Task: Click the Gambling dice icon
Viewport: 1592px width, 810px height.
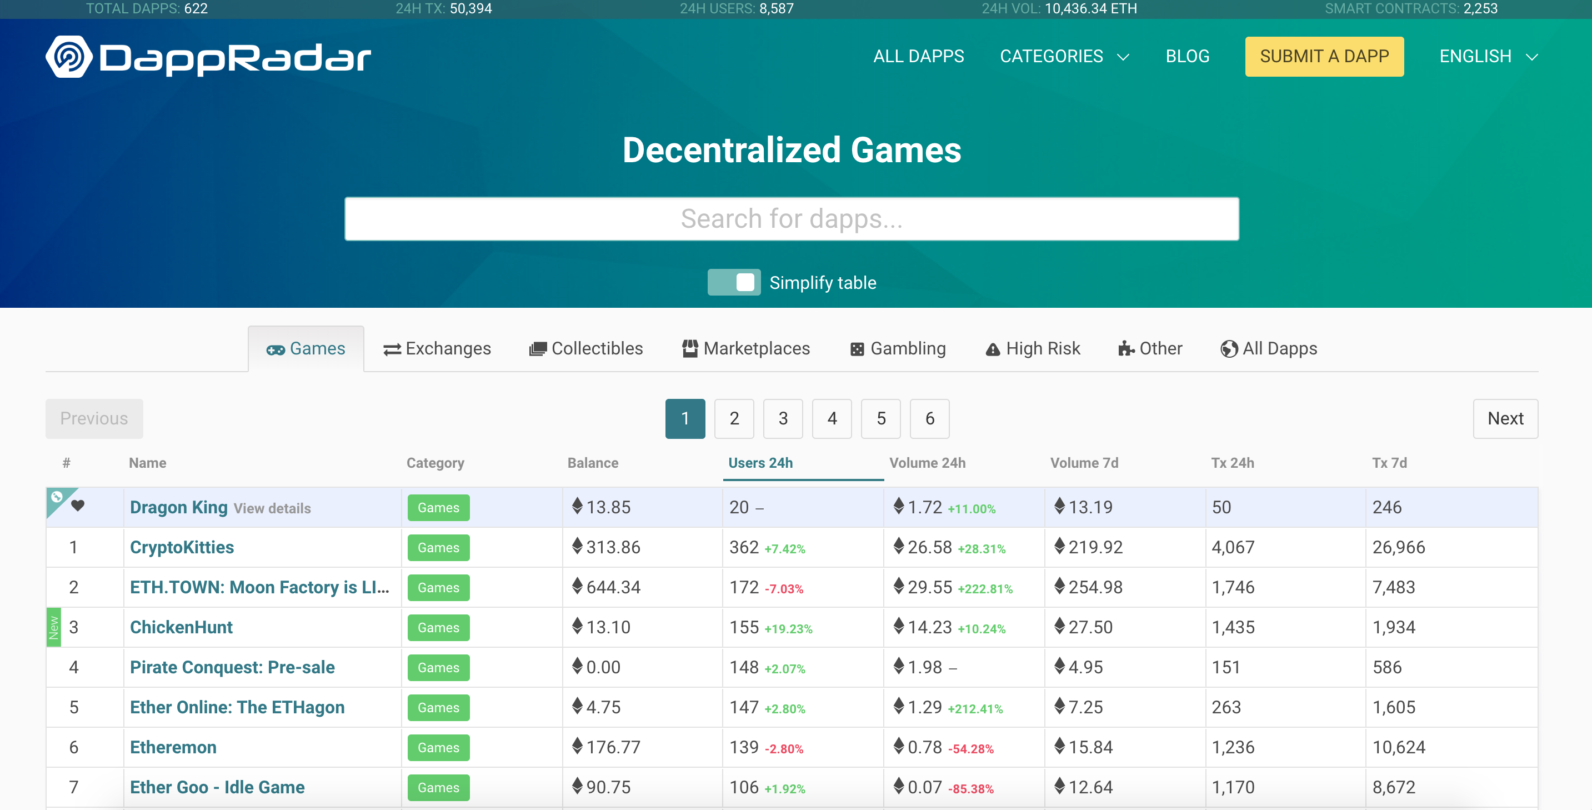Action: [x=857, y=349]
